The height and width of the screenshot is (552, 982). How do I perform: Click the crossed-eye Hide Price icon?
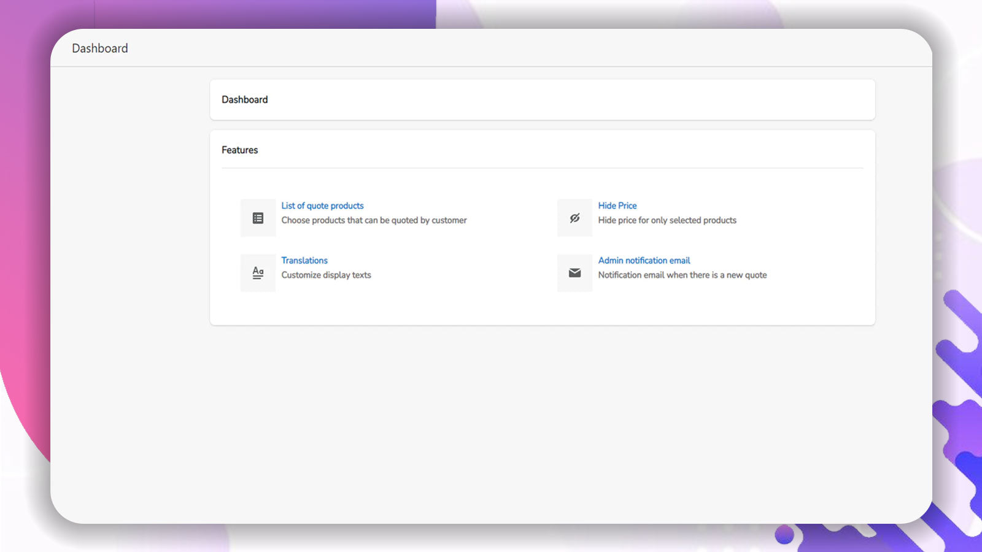coord(574,217)
